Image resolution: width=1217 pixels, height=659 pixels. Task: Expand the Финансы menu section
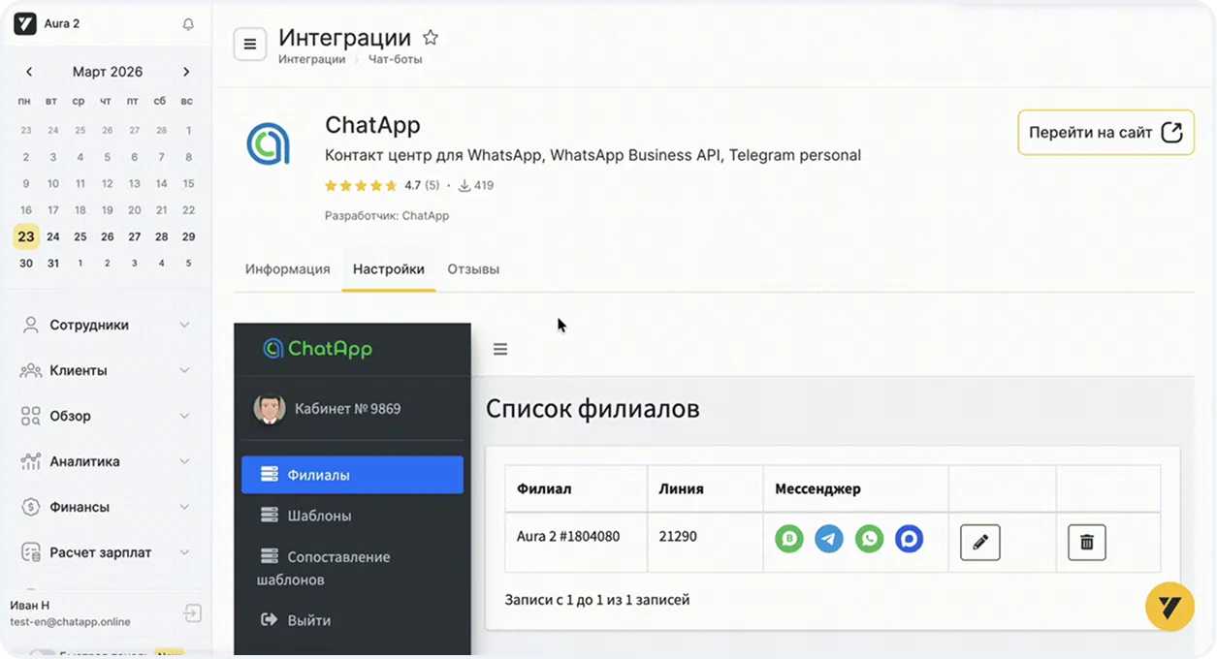click(184, 507)
